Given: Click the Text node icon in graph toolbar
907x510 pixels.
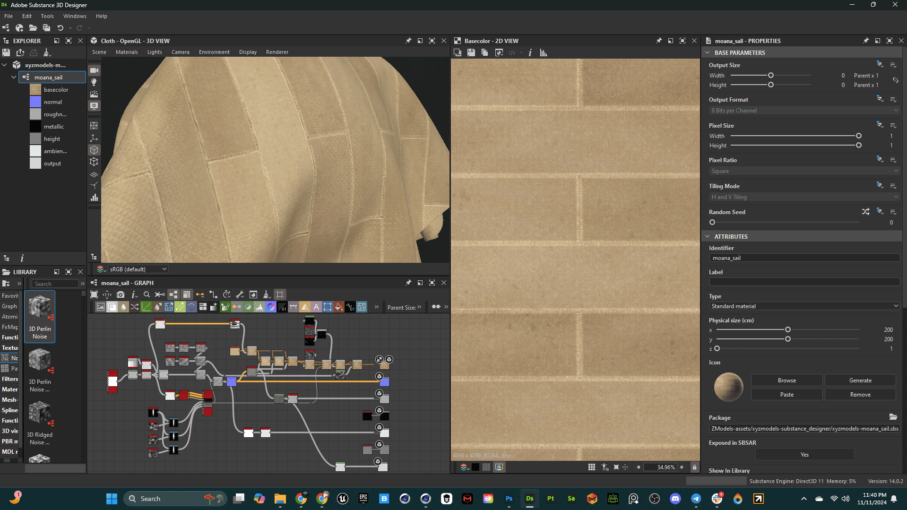Looking at the screenshot, I should click(316, 307).
